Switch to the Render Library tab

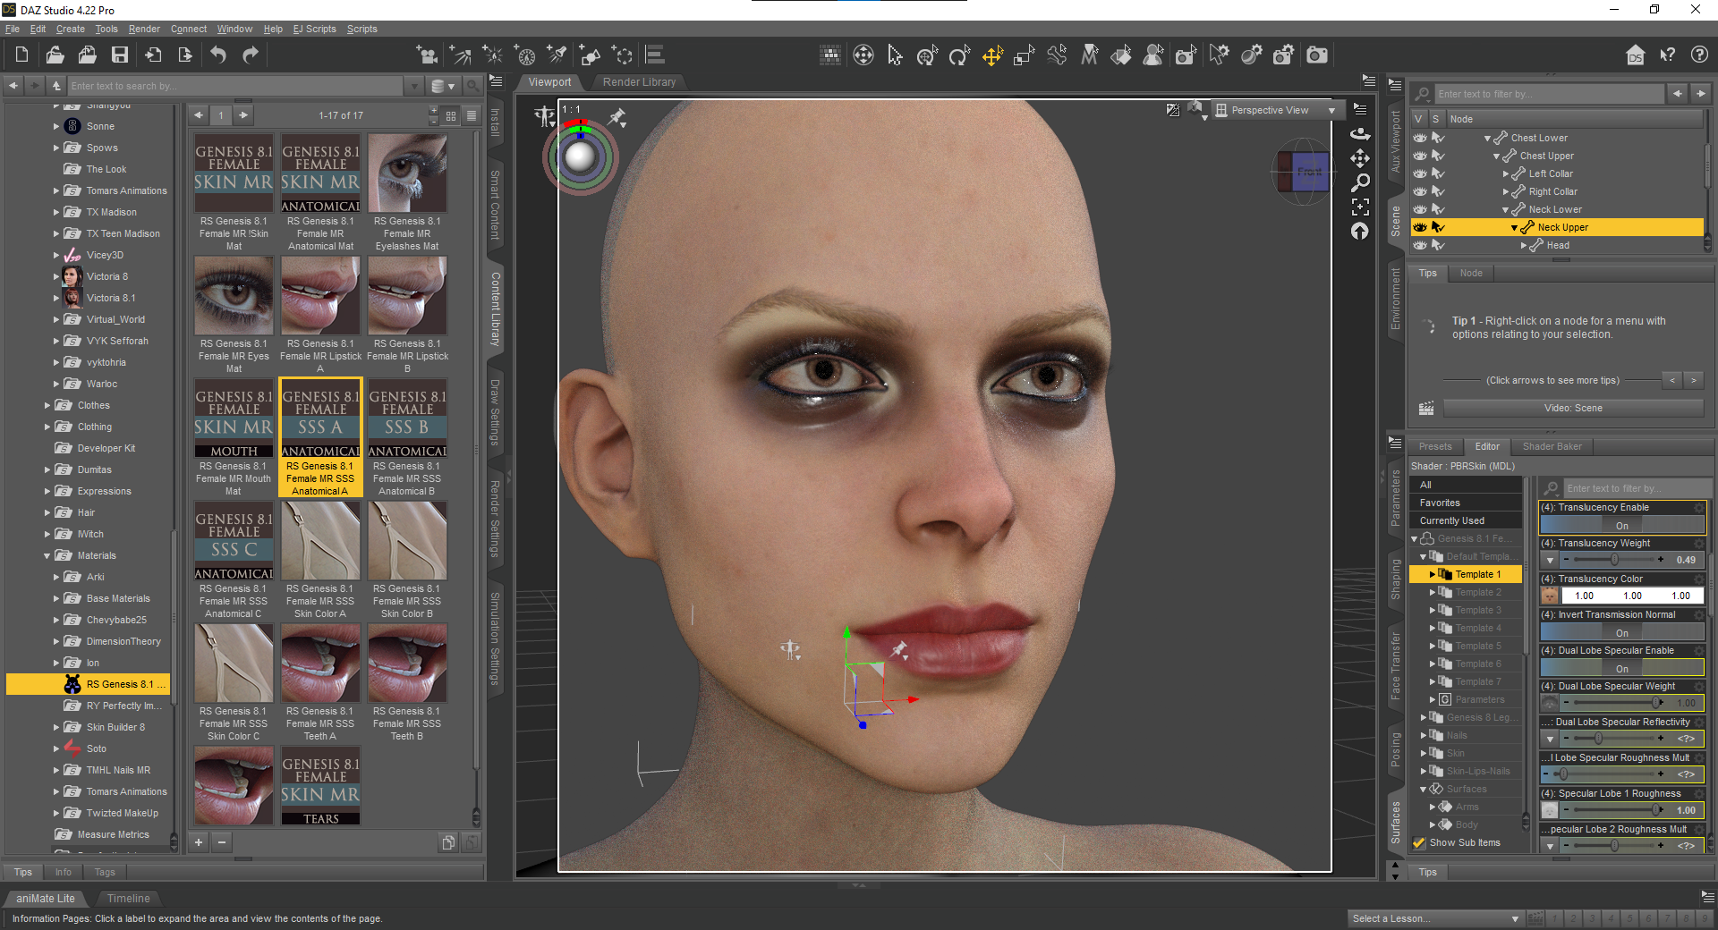pos(639,82)
